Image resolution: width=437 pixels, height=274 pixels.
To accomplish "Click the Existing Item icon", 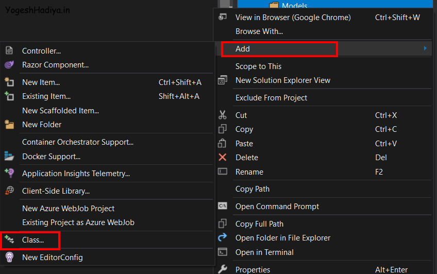I will point(9,96).
